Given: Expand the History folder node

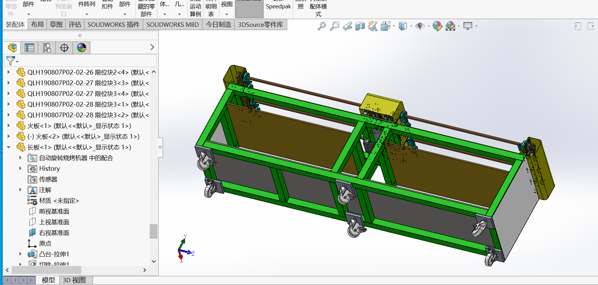Looking at the screenshot, I should point(20,168).
